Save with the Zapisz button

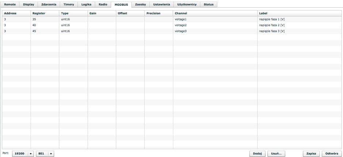click(x=311, y=154)
